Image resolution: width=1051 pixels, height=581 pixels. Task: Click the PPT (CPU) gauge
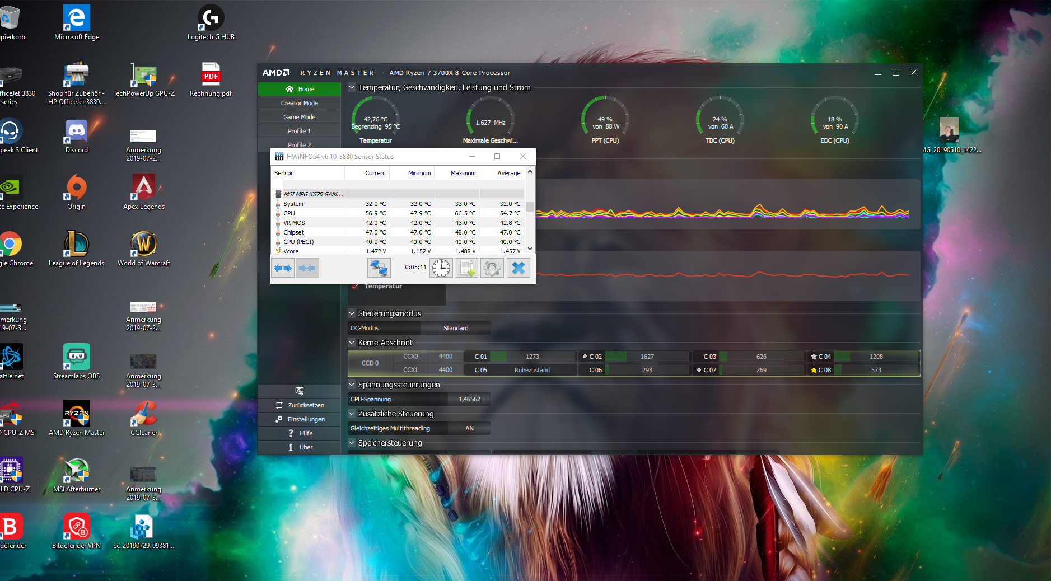pyautogui.click(x=605, y=120)
